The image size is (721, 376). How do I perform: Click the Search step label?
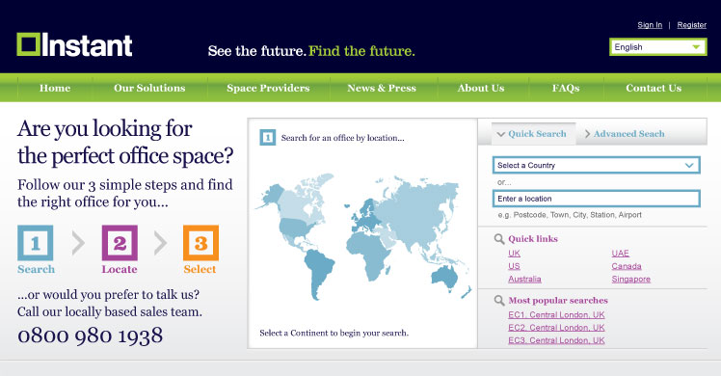coord(36,269)
